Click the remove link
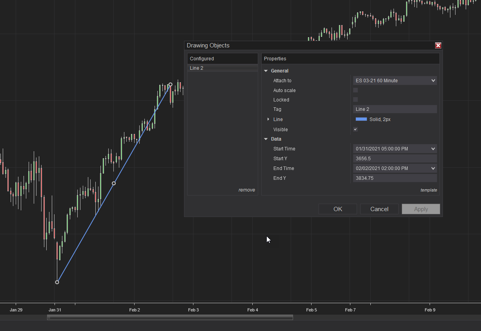 click(x=246, y=190)
